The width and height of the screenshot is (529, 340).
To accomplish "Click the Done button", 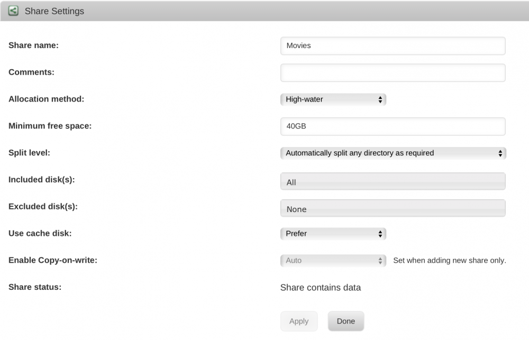I will pyautogui.click(x=346, y=321).
